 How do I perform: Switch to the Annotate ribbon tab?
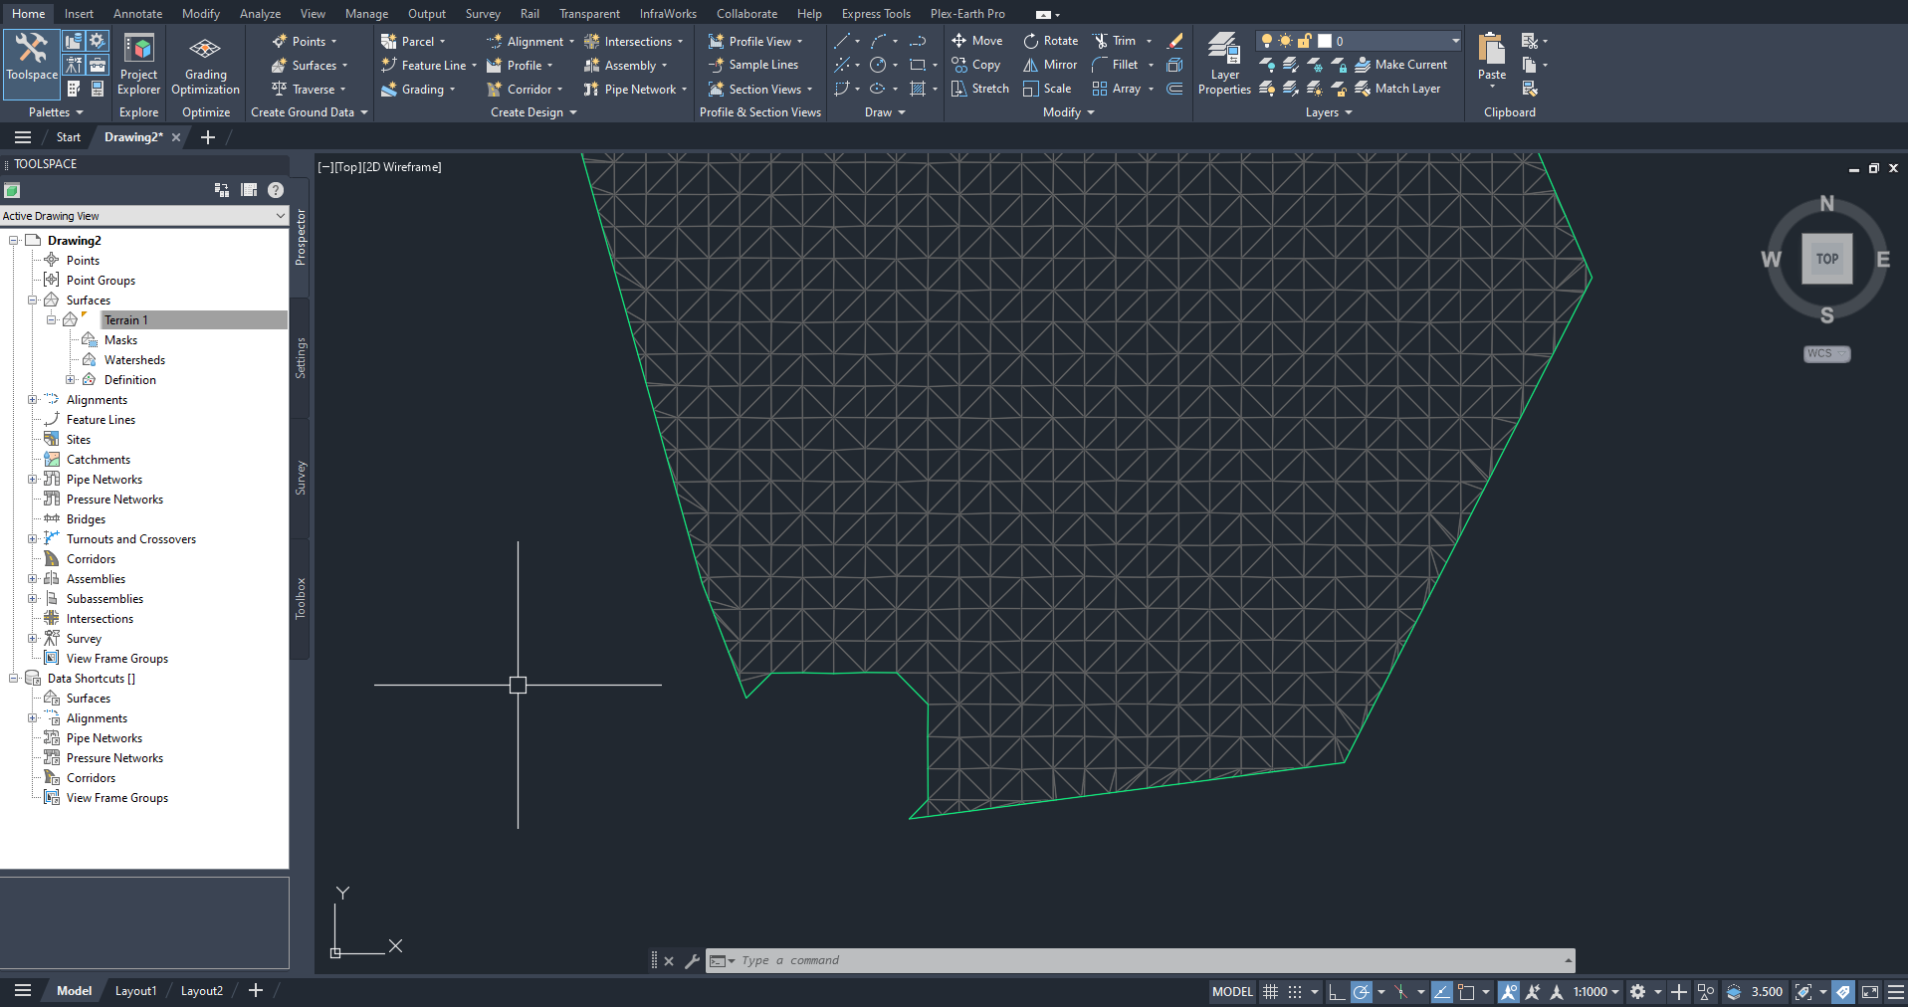click(x=137, y=14)
